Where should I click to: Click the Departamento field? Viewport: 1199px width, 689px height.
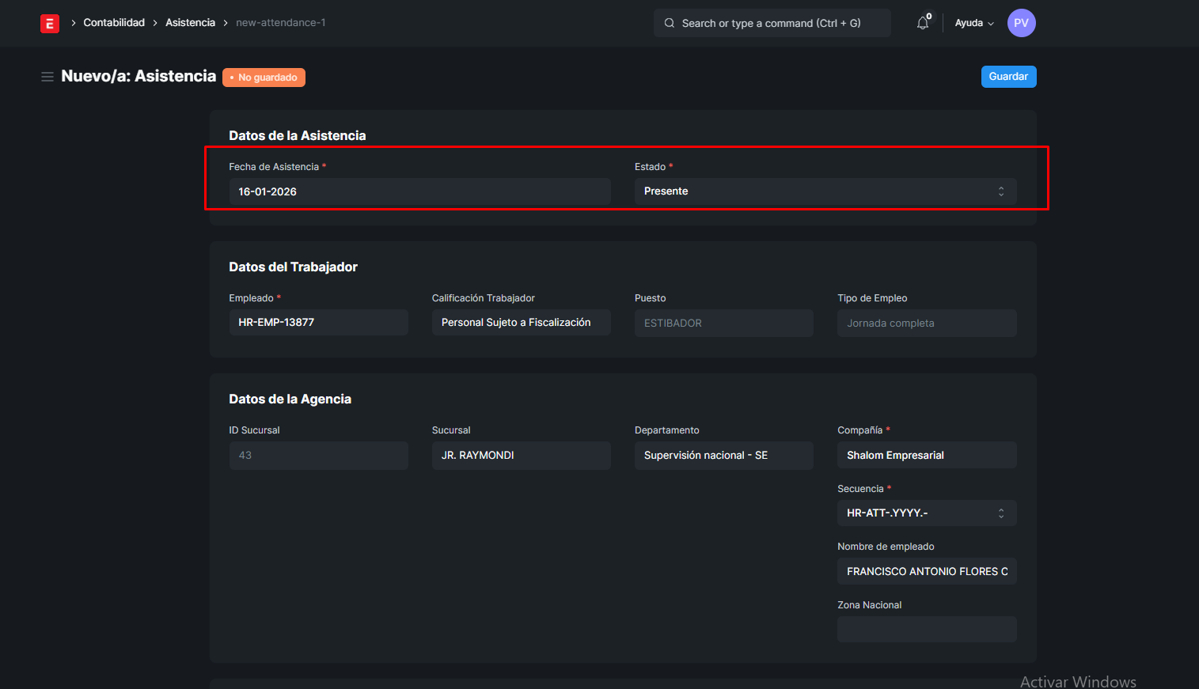pos(723,456)
